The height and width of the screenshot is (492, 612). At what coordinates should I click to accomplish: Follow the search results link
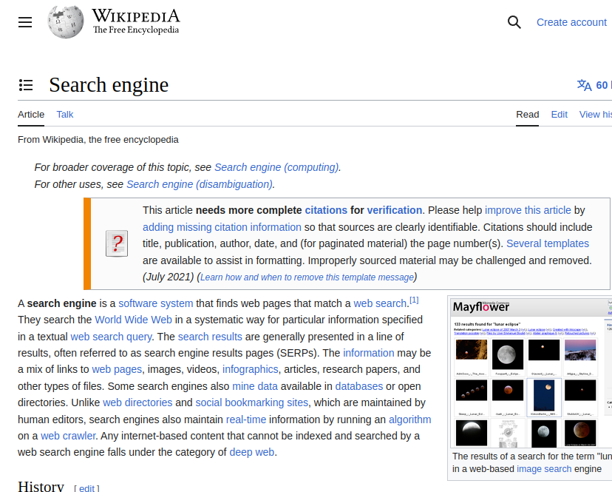[x=210, y=337]
